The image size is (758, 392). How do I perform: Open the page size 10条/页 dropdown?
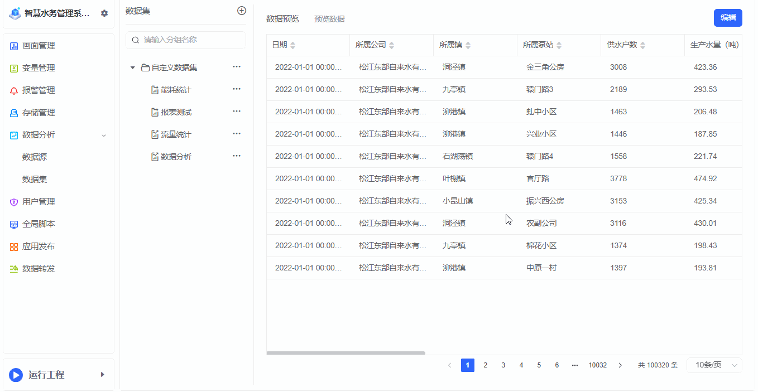pos(714,365)
